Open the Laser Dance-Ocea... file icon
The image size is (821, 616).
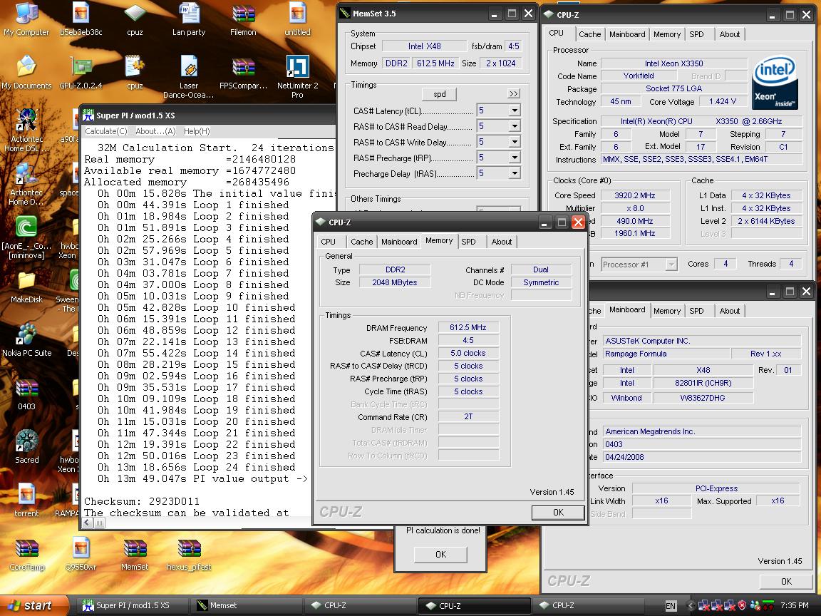188,77
